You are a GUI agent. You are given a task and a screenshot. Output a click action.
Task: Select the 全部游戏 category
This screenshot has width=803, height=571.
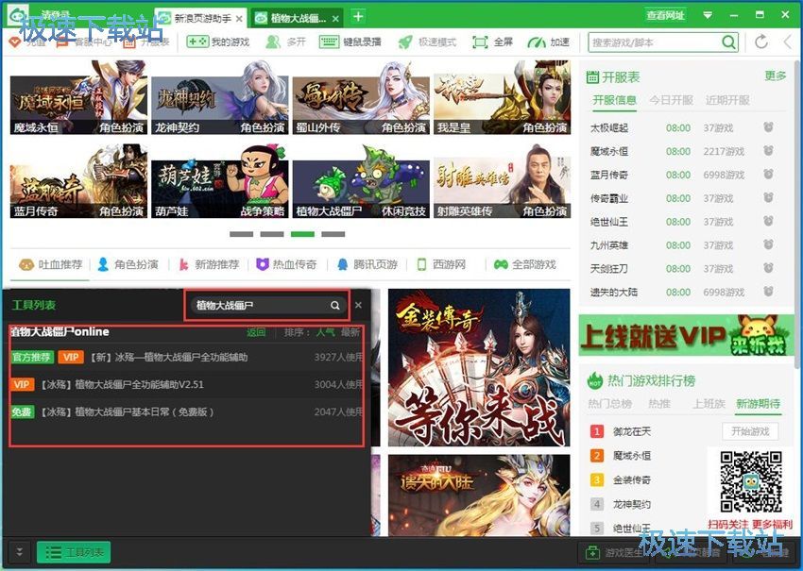(x=525, y=264)
